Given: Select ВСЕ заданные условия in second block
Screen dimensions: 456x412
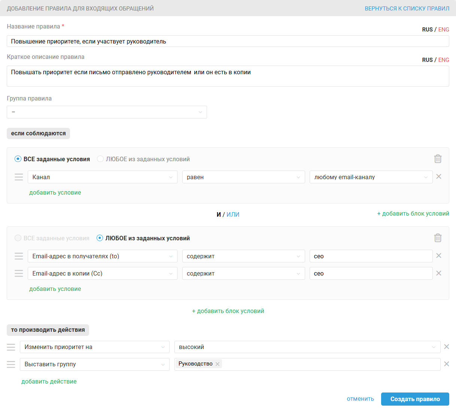Looking at the screenshot, I should (x=18, y=238).
